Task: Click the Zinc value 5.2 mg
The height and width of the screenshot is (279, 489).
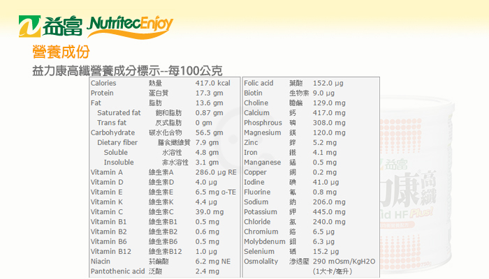Action: tap(325, 142)
